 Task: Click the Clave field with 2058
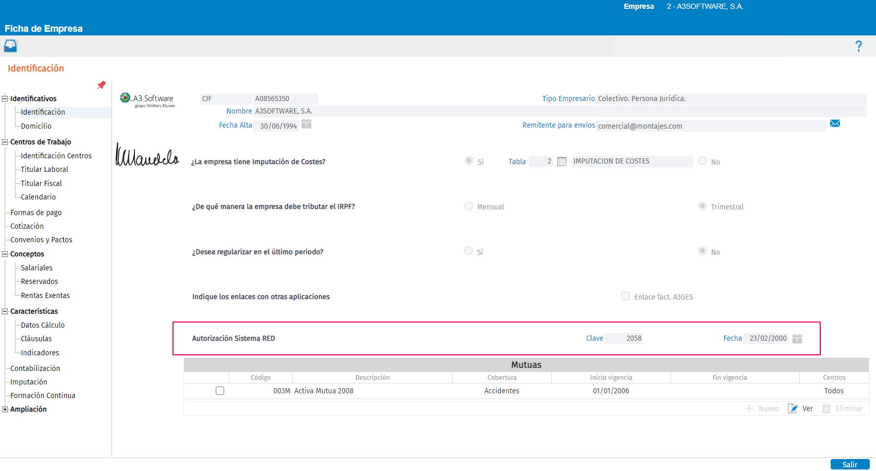(x=624, y=339)
